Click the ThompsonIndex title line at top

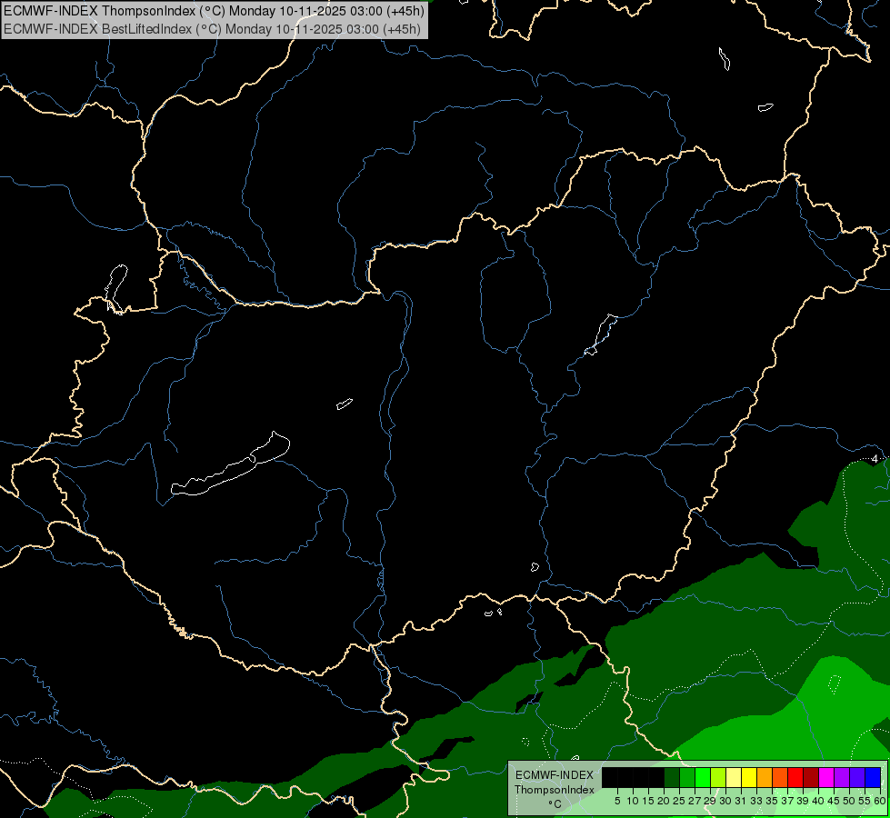[213, 11]
